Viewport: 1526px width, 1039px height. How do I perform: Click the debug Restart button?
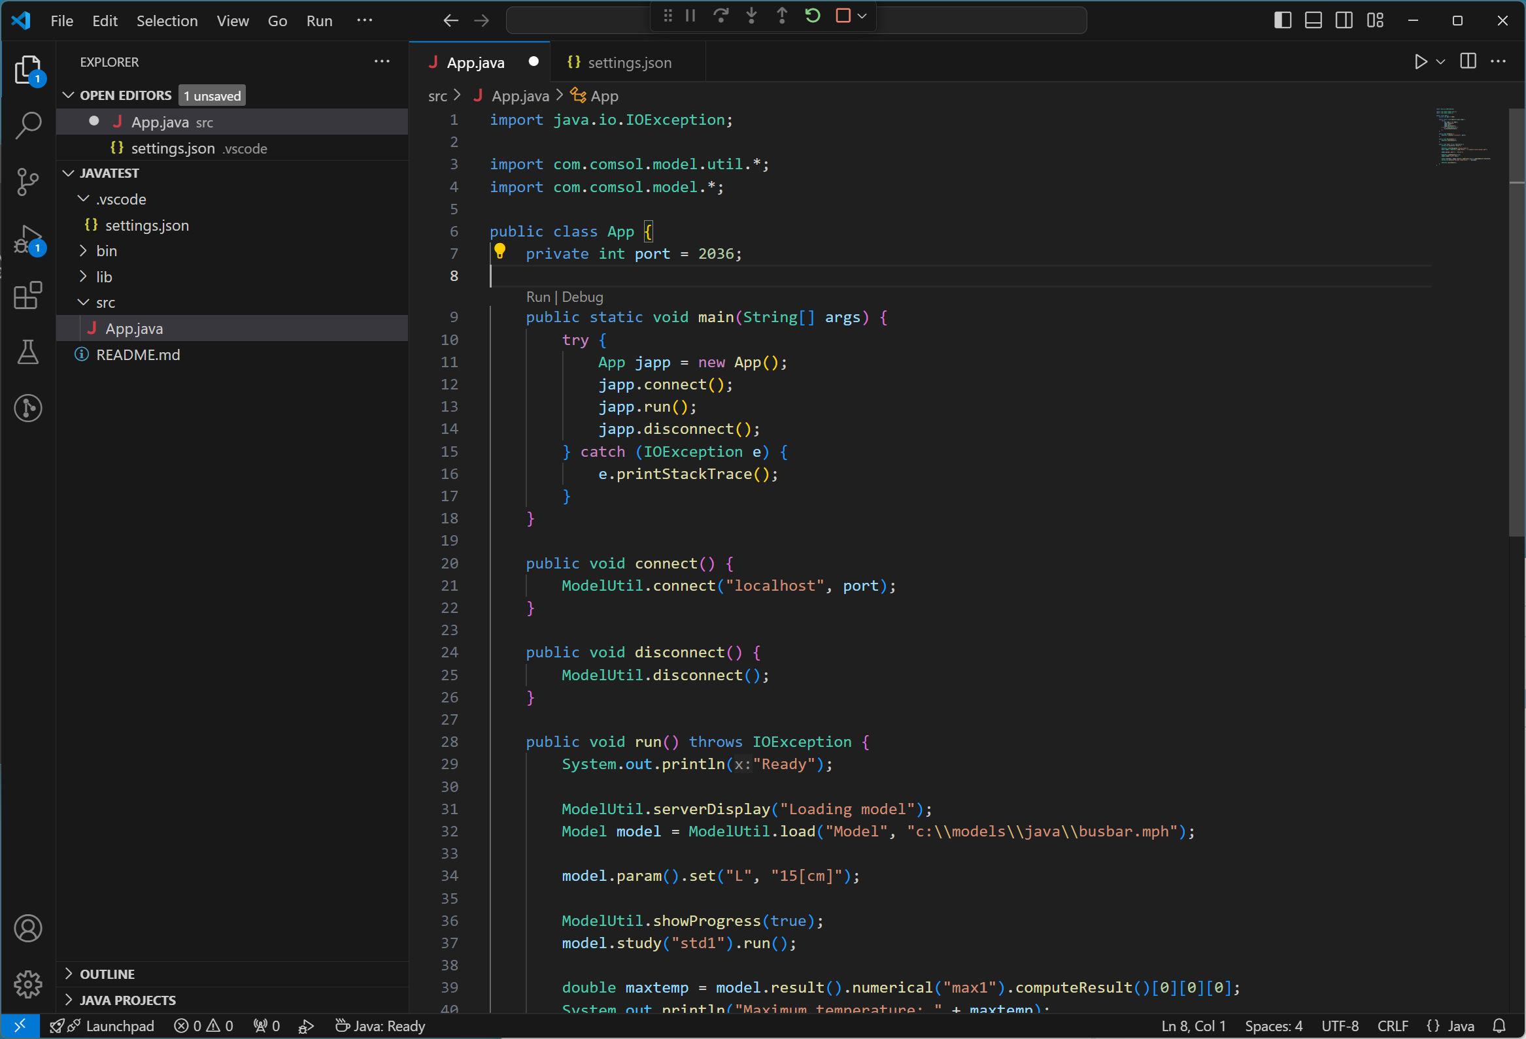coord(812,16)
